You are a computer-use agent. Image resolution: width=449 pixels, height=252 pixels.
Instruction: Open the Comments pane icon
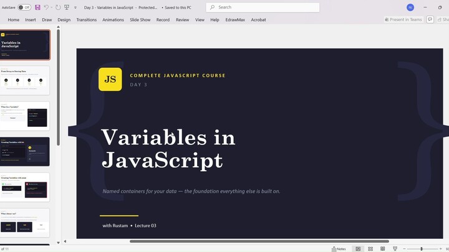coord(430,19)
